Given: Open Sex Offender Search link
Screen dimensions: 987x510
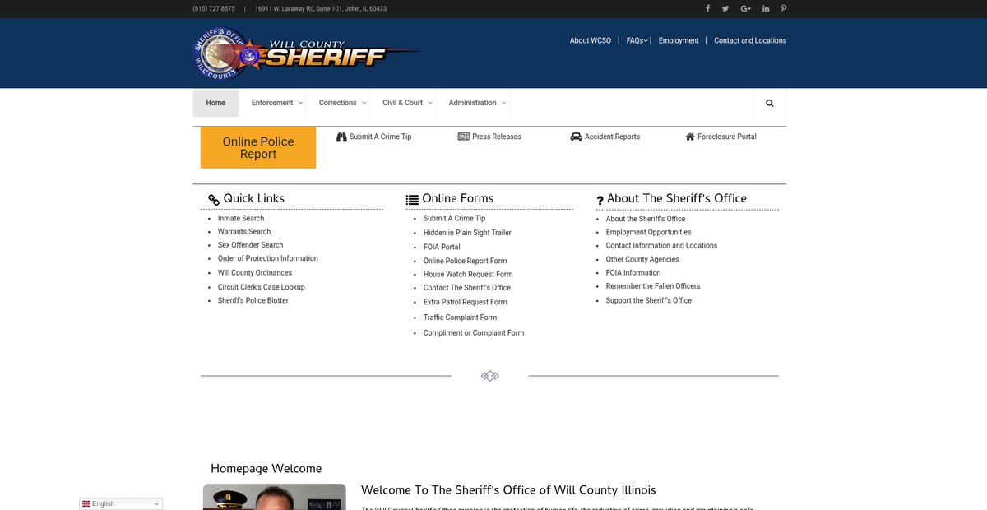Looking at the screenshot, I should [250, 245].
